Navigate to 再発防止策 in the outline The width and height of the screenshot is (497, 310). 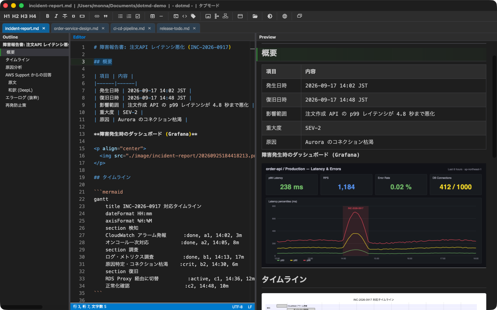click(x=35, y=105)
